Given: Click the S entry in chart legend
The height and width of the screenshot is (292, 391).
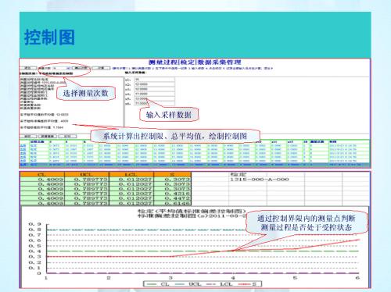Looking at the screenshot, I should pyautogui.click(x=248, y=284).
